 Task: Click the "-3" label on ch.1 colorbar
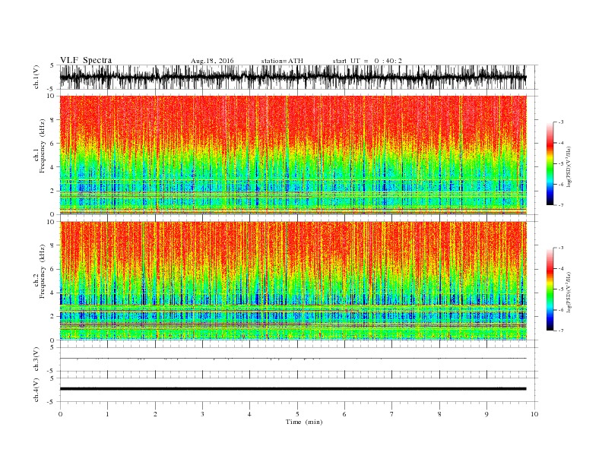click(561, 122)
